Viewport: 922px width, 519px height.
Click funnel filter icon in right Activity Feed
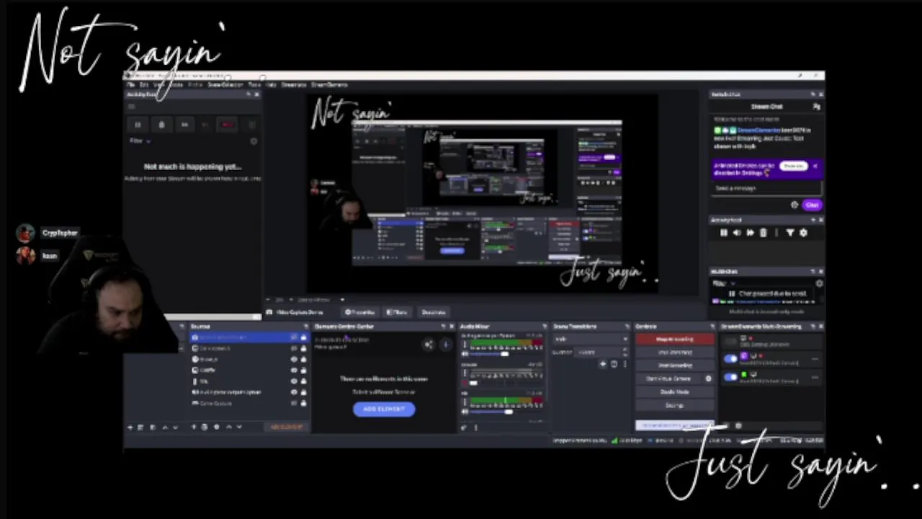tap(790, 233)
